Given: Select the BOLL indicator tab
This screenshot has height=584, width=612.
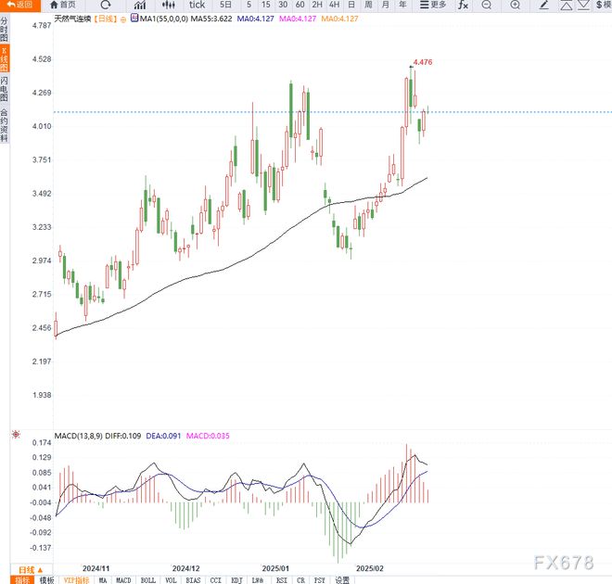Looking at the screenshot, I should pos(148,580).
